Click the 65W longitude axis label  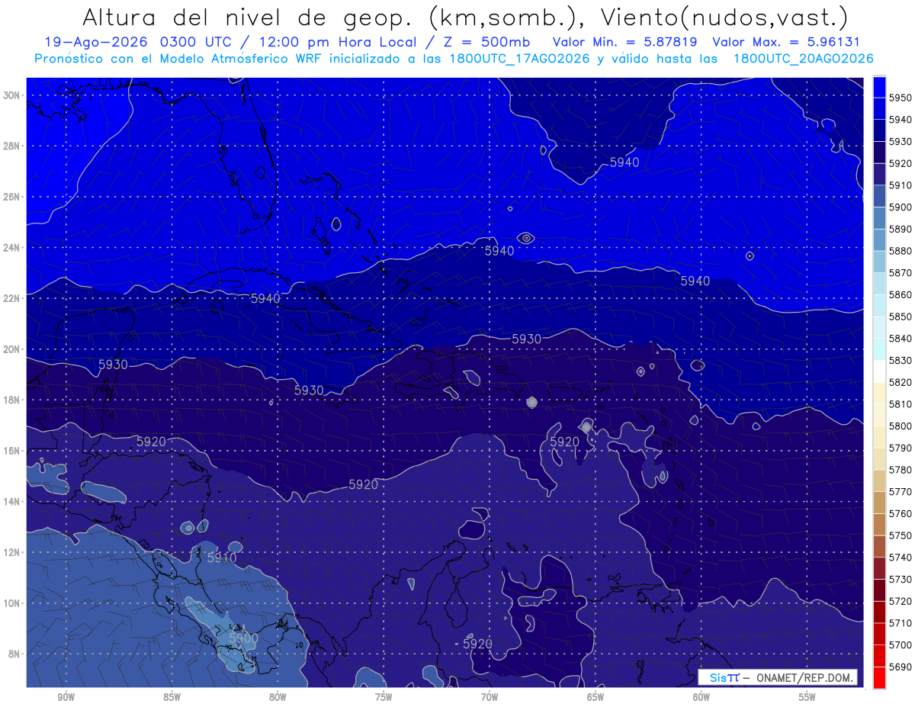[596, 697]
